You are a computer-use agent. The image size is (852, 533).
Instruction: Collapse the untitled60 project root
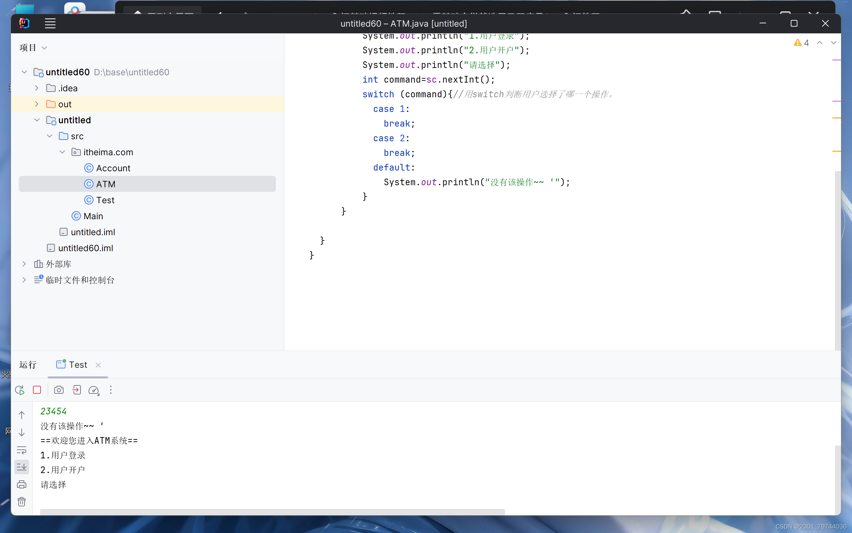point(24,72)
